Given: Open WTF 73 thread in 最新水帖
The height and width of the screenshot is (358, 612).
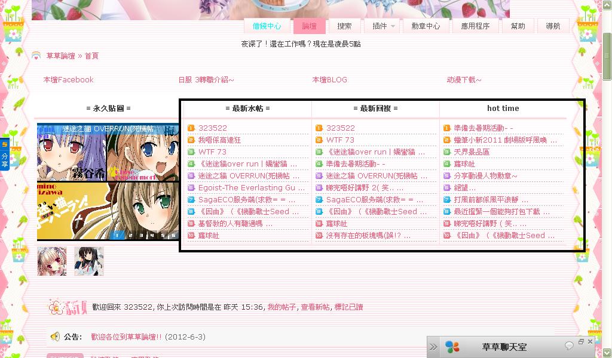Looking at the screenshot, I should (x=212, y=152).
